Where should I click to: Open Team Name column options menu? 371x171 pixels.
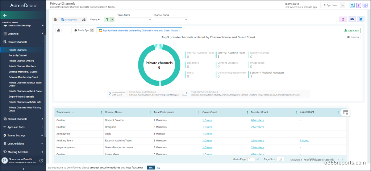click(101, 112)
